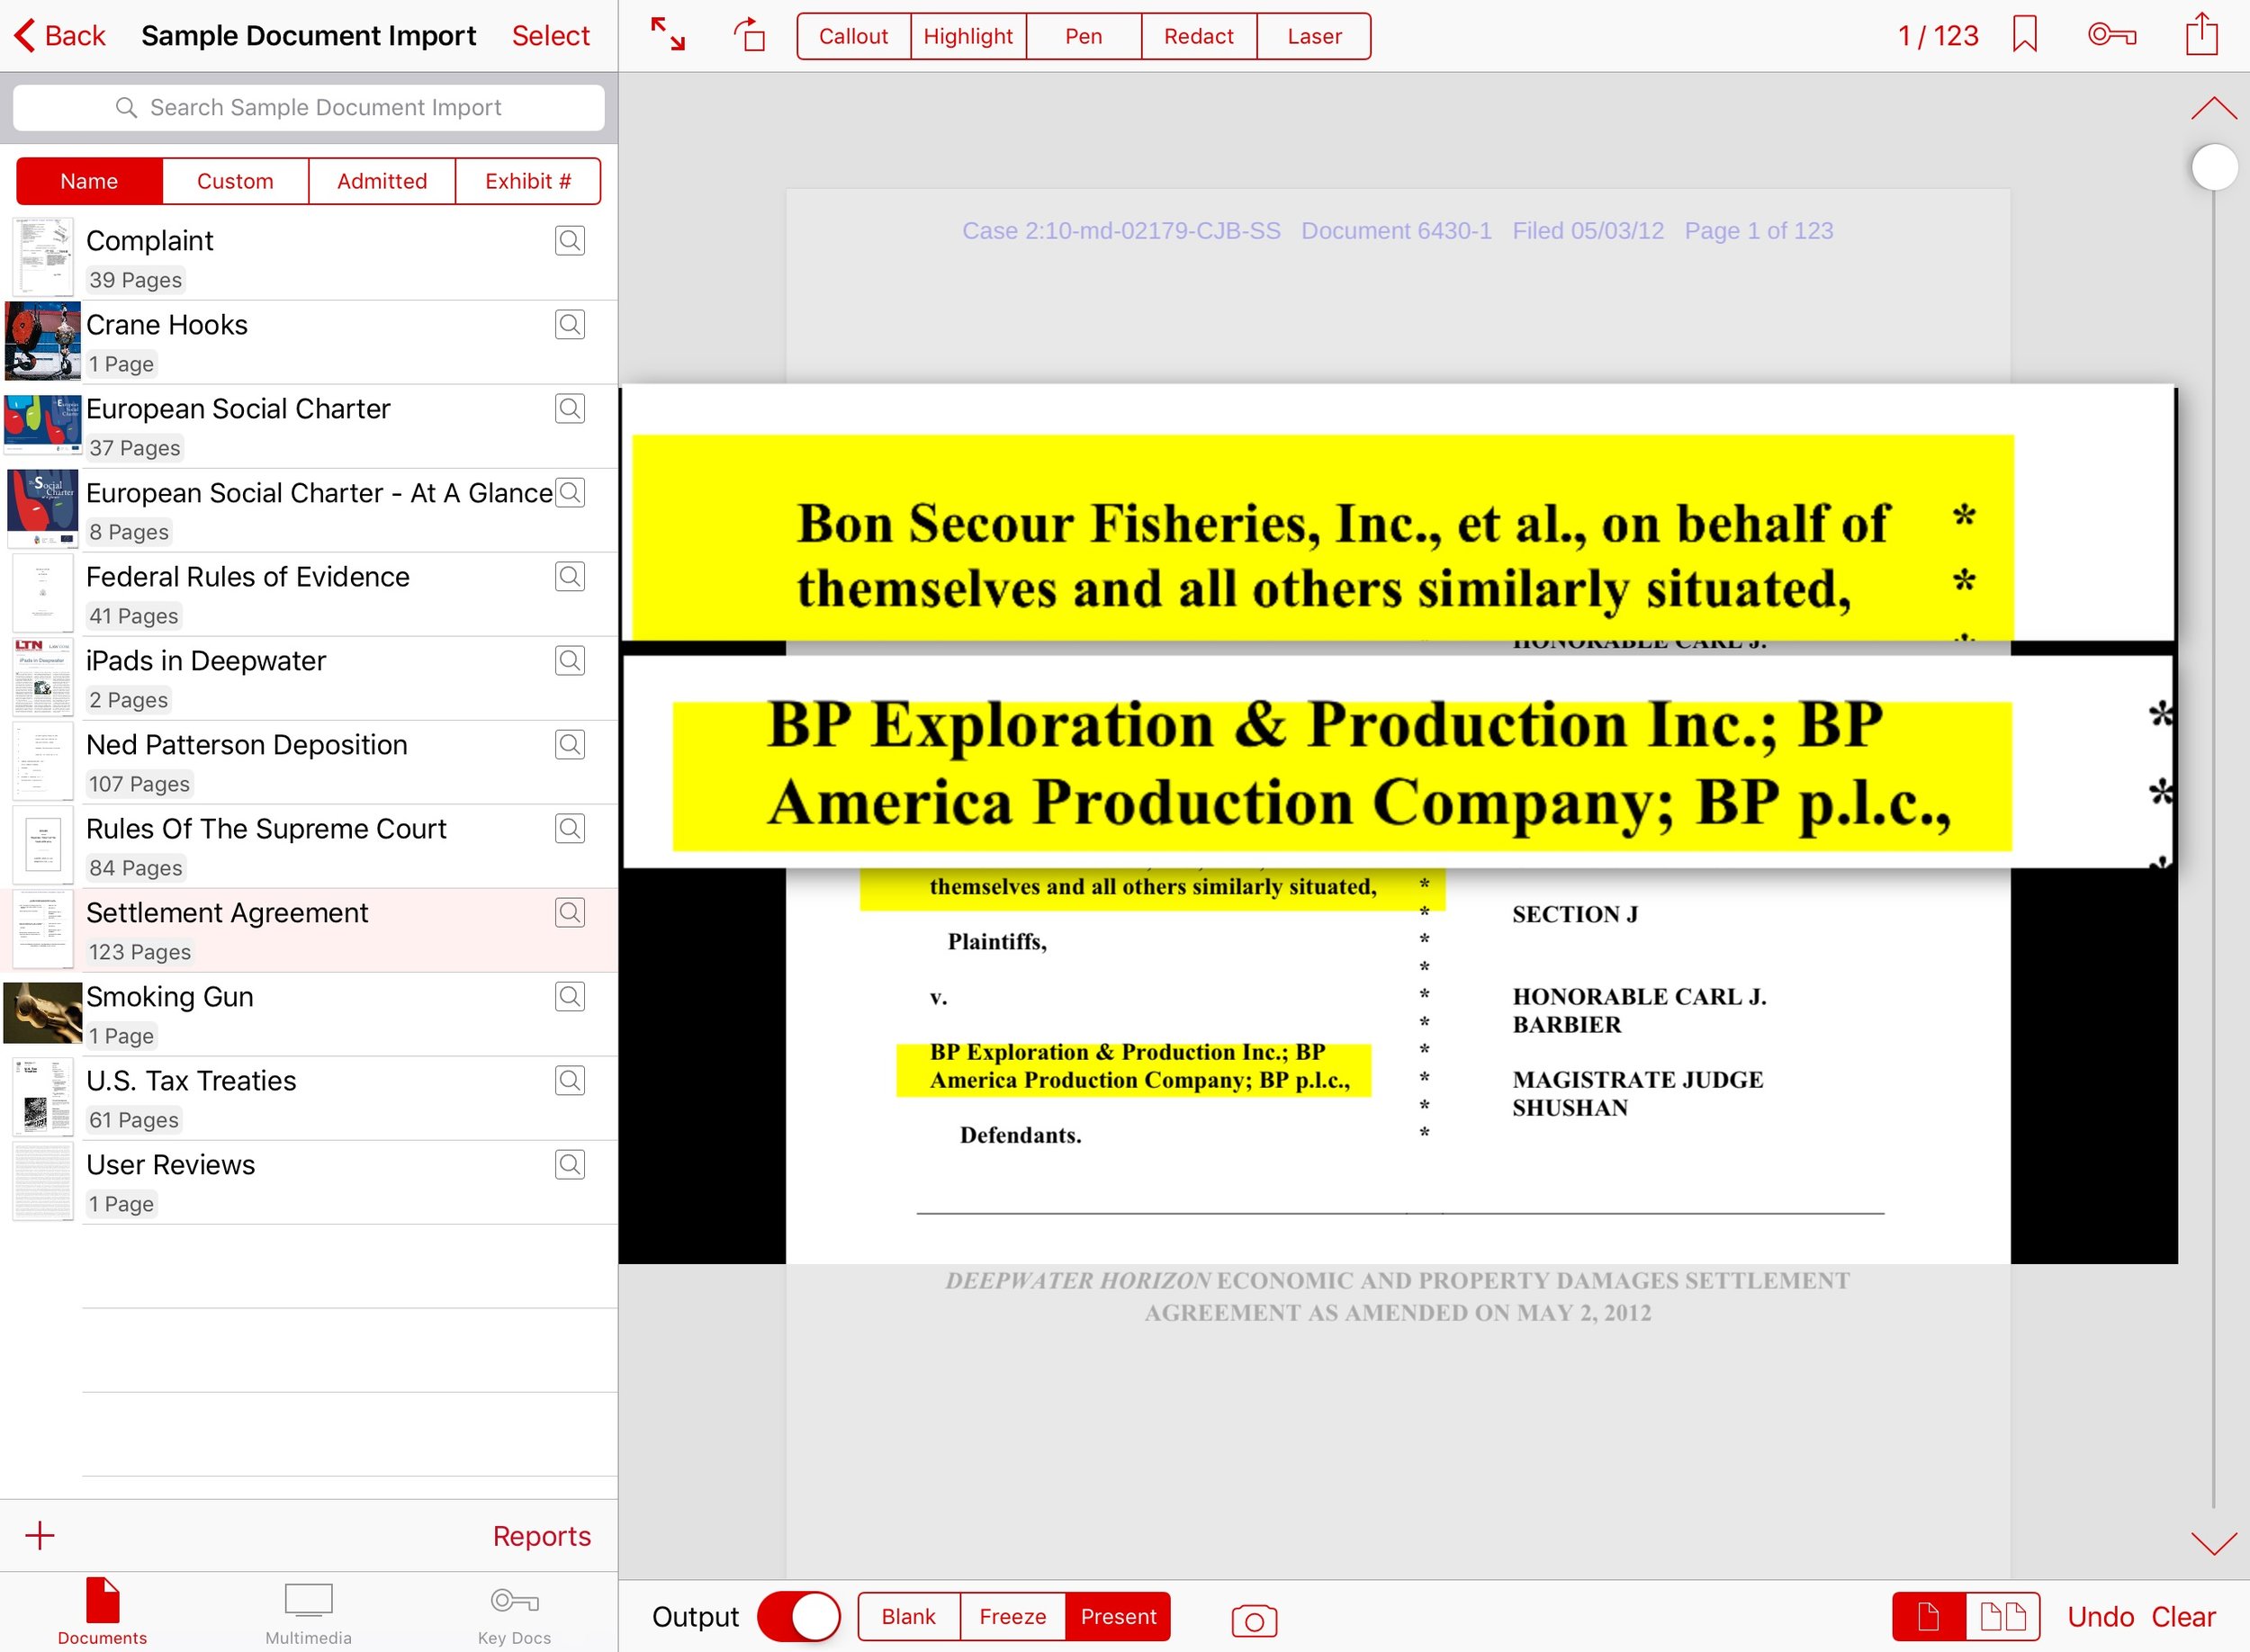Viewport: 2250px width, 1652px height.
Task: Undo the last annotation
Action: pos(2100,1616)
